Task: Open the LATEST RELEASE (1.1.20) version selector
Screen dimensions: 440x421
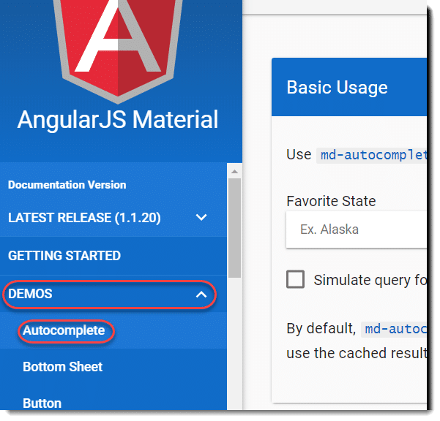Action: [x=113, y=218]
